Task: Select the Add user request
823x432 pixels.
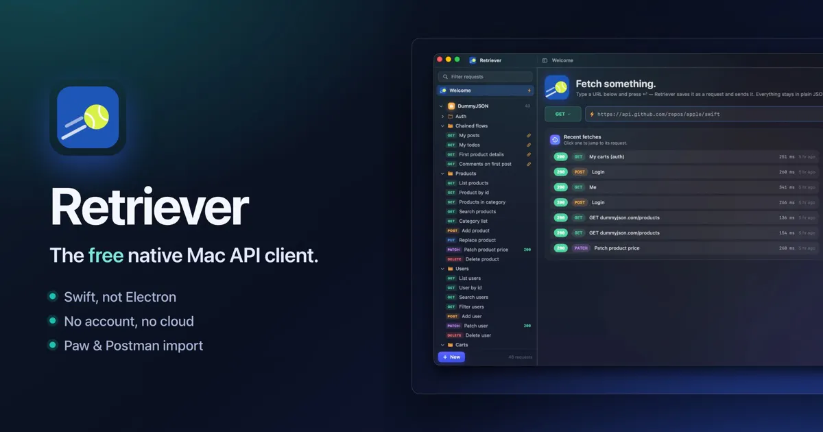Action: (x=485, y=316)
